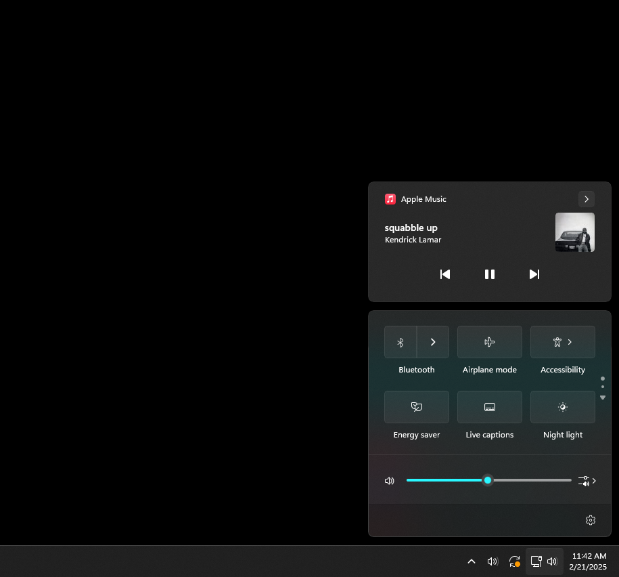Screen dimensions: 619x577
Task: Click the Bluetooth label
Action: click(x=417, y=370)
